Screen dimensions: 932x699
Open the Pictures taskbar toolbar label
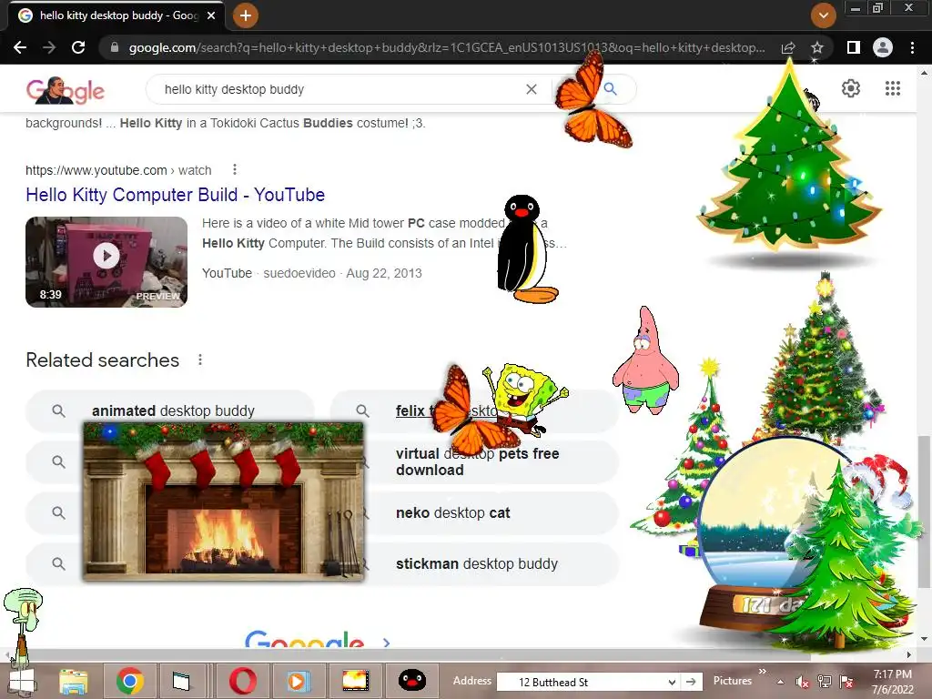click(x=733, y=681)
